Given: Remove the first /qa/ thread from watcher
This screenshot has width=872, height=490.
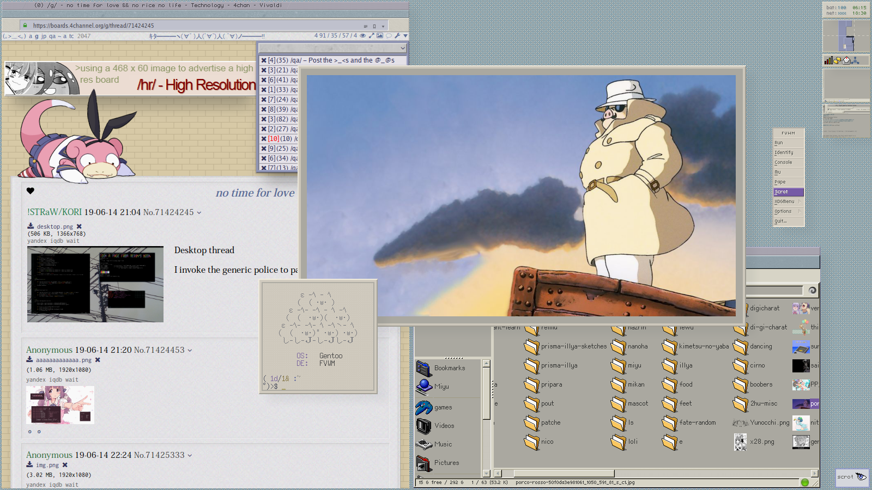Looking at the screenshot, I should (264, 60).
